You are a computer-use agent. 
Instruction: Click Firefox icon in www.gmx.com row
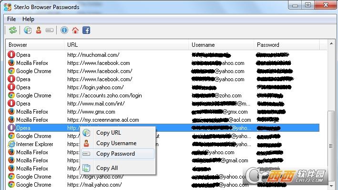(11, 111)
